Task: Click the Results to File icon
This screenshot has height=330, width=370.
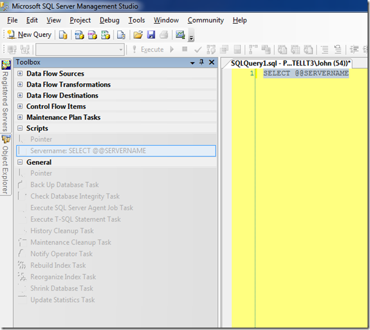Action: click(x=308, y=50)
